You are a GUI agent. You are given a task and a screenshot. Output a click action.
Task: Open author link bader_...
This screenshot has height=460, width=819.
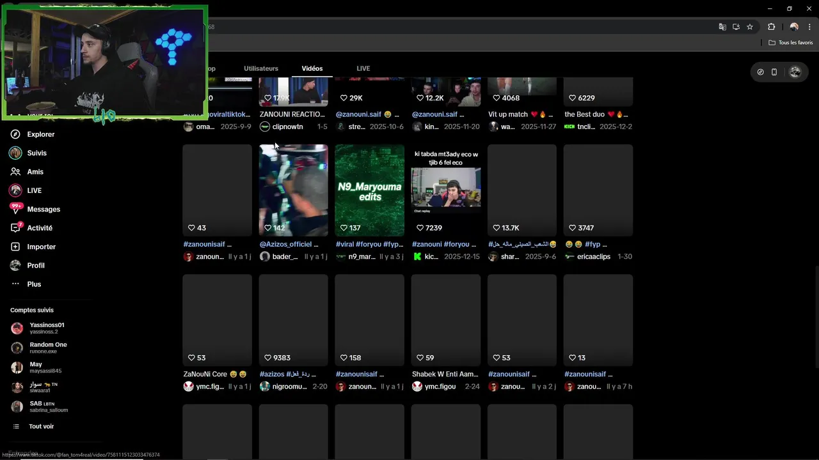click(285, 257)
